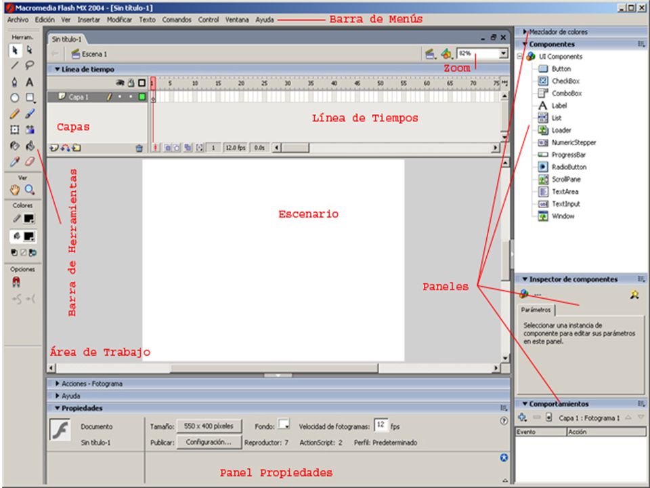Collapse the Inspector de componentes panel
650x488 pixels.
(525, 279)
